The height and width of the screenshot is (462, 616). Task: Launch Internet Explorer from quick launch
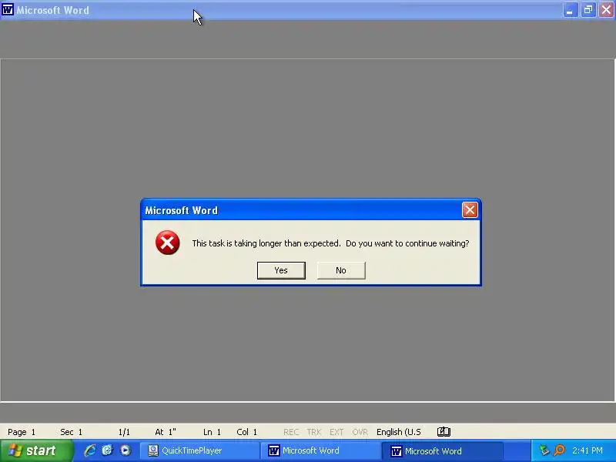90,450
